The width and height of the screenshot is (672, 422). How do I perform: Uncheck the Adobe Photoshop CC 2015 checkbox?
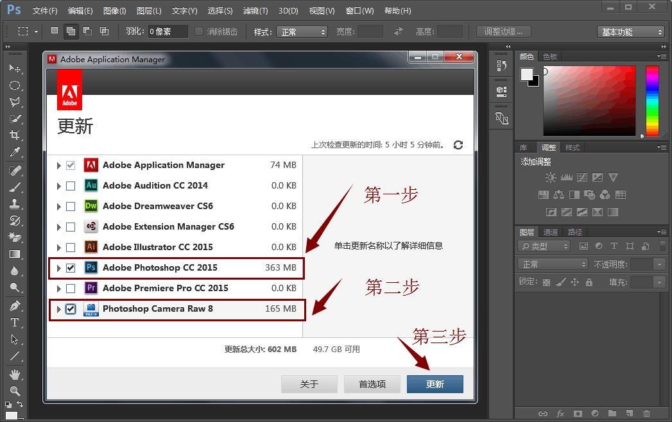click(x=71, y=268)
